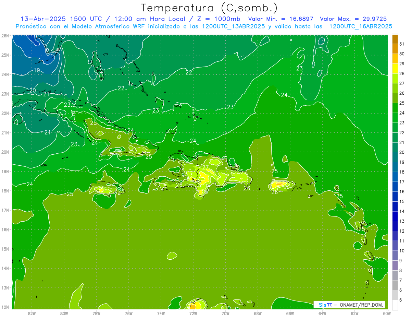Click legend scale value 31
The height and width of the screenshot is (318, 411).
pos(402,44)
